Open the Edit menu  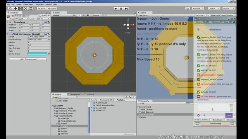[13, 4]
